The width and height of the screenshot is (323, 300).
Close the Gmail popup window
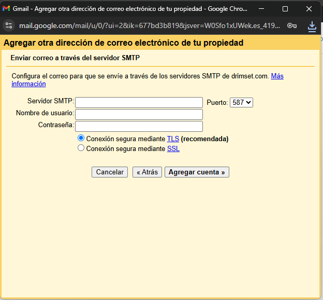click(309, 9)
